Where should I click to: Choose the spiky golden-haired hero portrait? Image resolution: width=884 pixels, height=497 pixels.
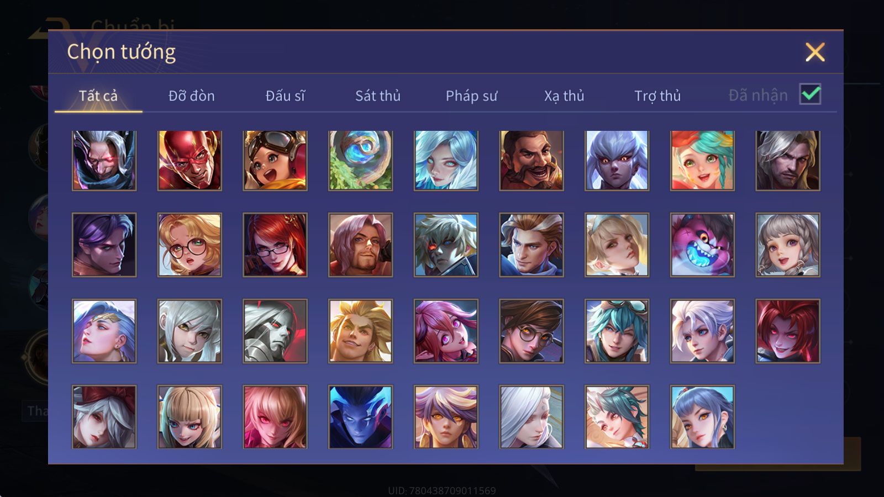click(x=360, y=331)
